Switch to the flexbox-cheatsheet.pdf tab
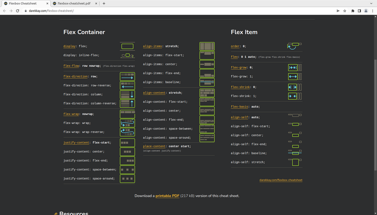The width and height of the screenshot is (377, 215). [x=74, y=3]
